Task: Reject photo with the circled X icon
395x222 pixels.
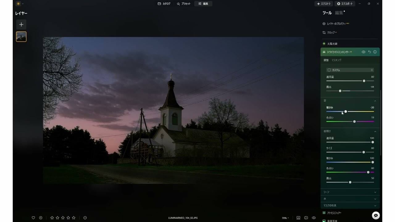Action: (41, 218)
